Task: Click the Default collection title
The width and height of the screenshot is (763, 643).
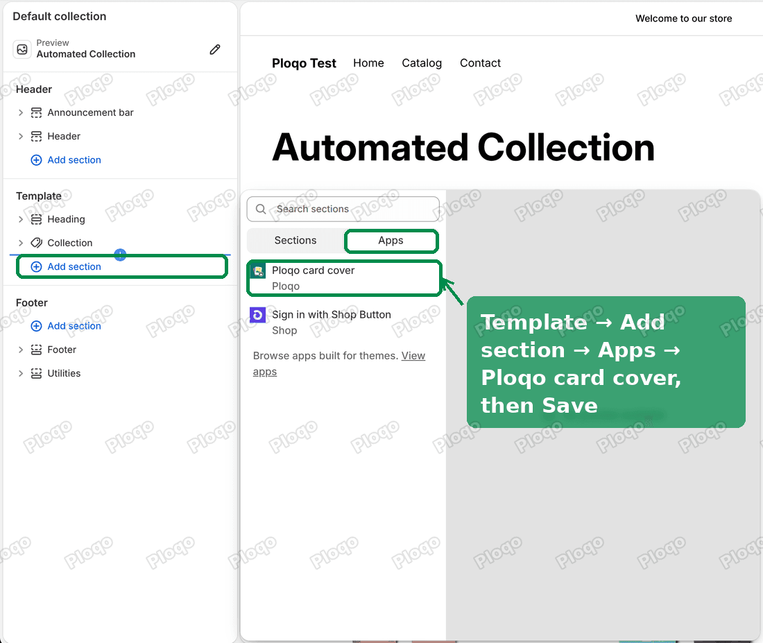Action: 60,17
